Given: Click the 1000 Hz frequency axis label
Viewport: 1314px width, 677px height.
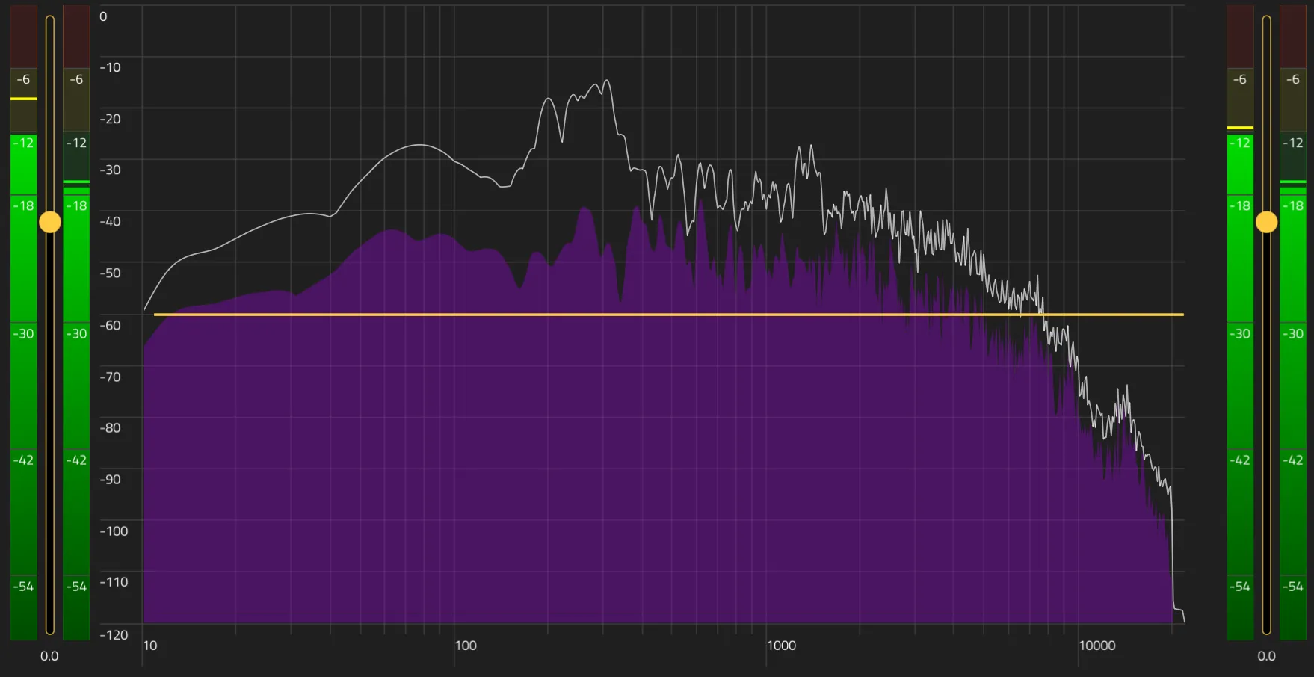Looking at the screenshot, I should click(781, 646).
